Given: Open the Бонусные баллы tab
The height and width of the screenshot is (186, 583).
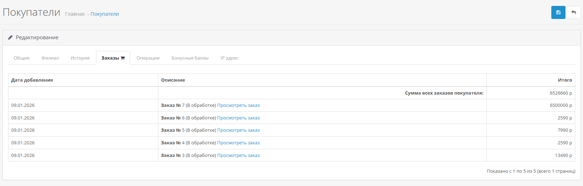Looking at the screenshot, I should pos(190,58).
